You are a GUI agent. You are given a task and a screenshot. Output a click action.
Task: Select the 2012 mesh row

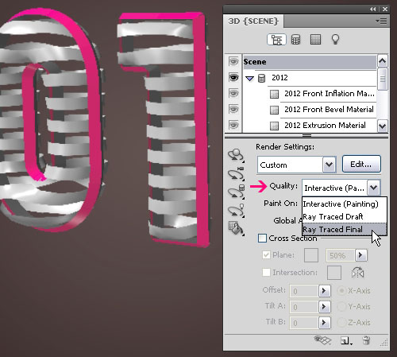point(310,78)
